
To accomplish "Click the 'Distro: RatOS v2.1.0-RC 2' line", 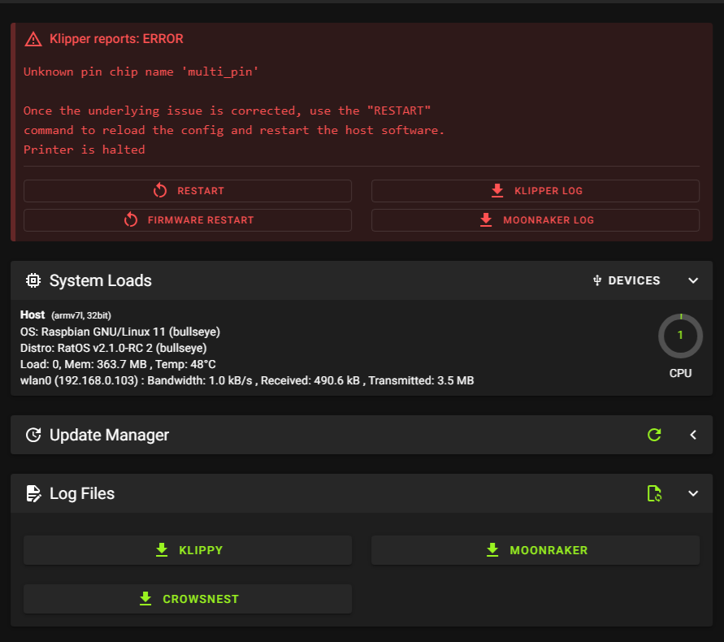I will tap(113, 348).
